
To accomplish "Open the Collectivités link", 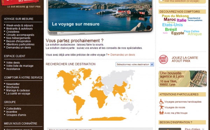I will [14, 109].
